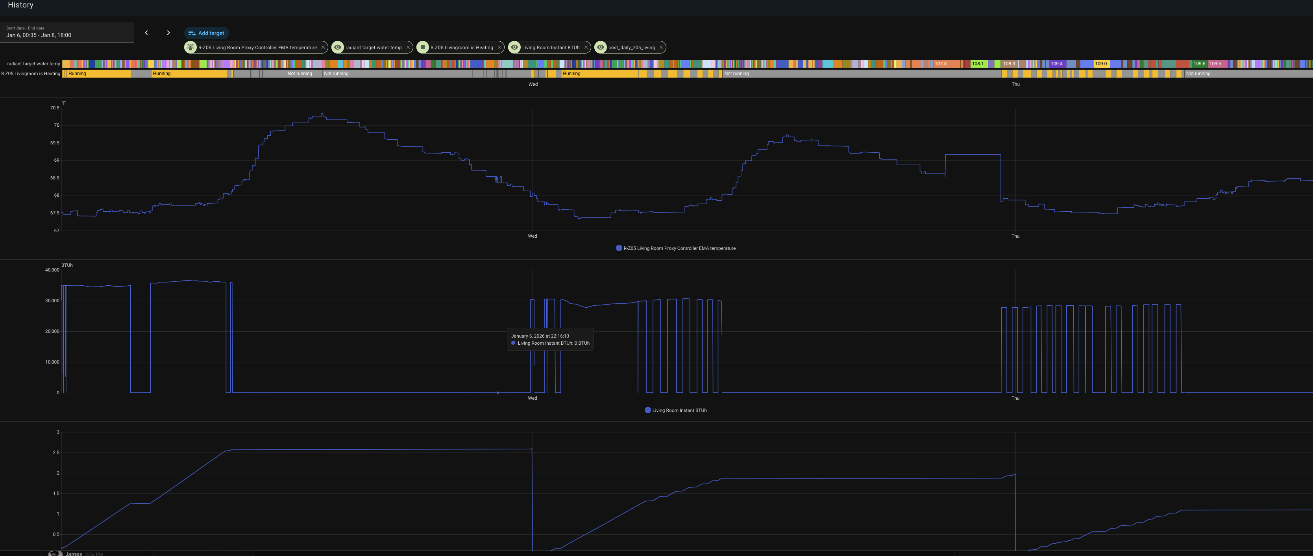Click the thermometer icon on the EMA temperature chip
This screenshot has height=556, width=1313.
tap(190, 47)
